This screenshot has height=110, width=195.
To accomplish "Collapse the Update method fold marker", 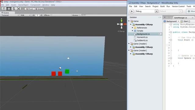I will (x=171, y=58).
